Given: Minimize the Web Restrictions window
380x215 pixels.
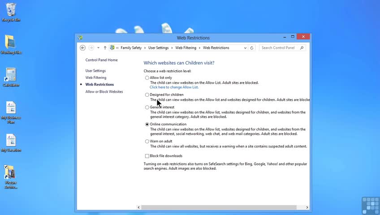Looking at the screenshot, I should tap(285, 37).
